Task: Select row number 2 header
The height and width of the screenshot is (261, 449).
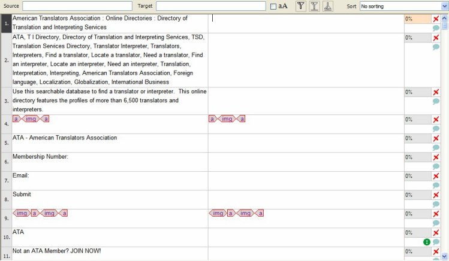Action: click(x=7, y=60)
